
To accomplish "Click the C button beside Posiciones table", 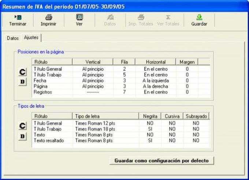I will 22,72.
